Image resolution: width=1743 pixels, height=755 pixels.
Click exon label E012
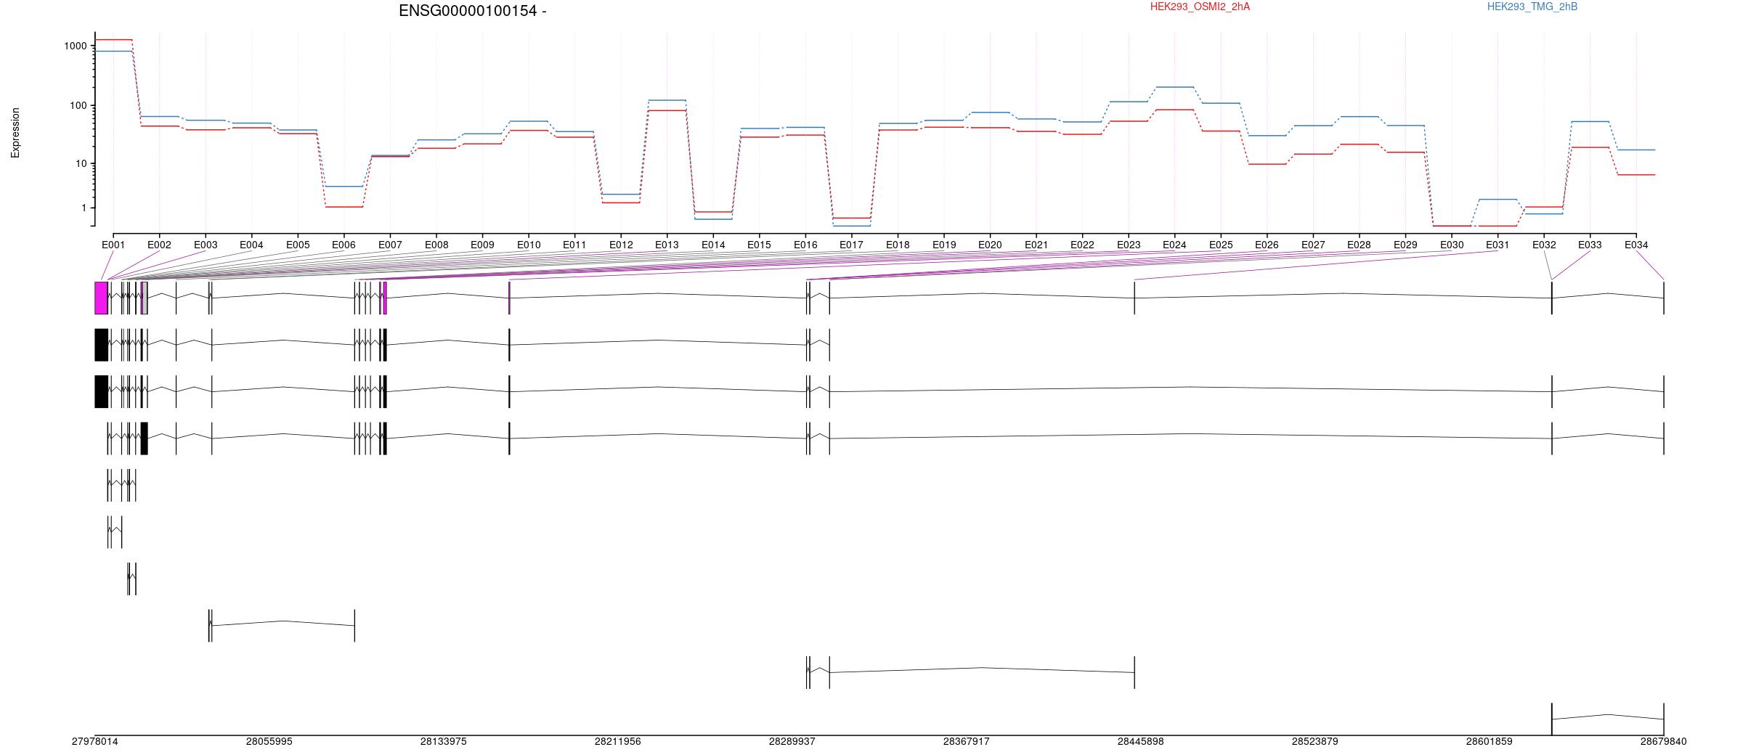621,245
